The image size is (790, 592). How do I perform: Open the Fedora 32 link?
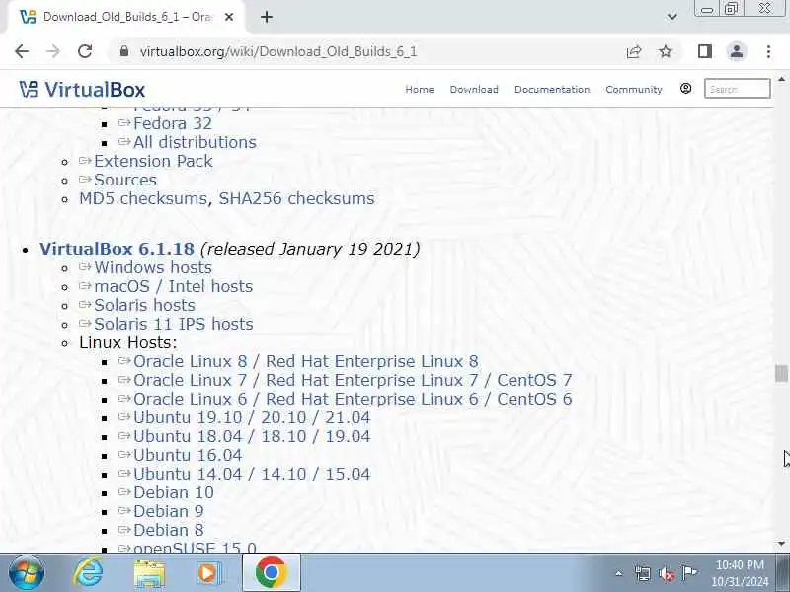tap(173, 123)
